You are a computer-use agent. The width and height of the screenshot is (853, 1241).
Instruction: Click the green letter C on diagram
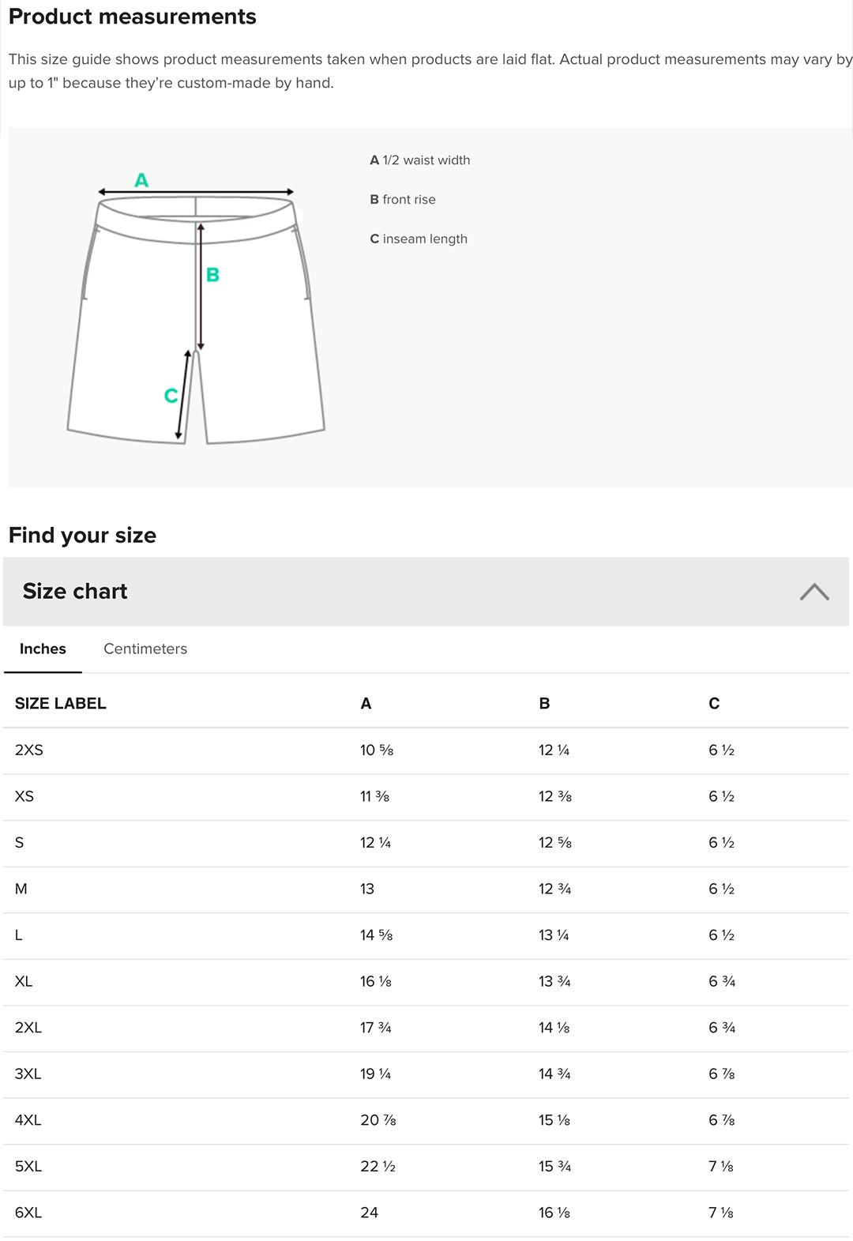(171, 396)
